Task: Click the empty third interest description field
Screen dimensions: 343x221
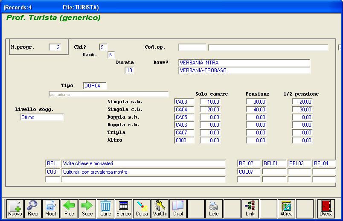Action: click(144, 179)
